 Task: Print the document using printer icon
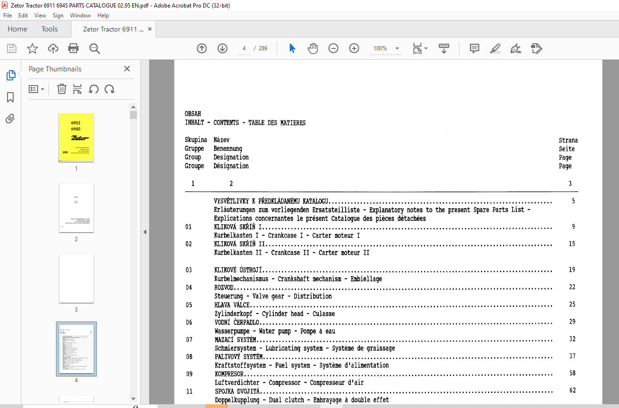(73, 48)
